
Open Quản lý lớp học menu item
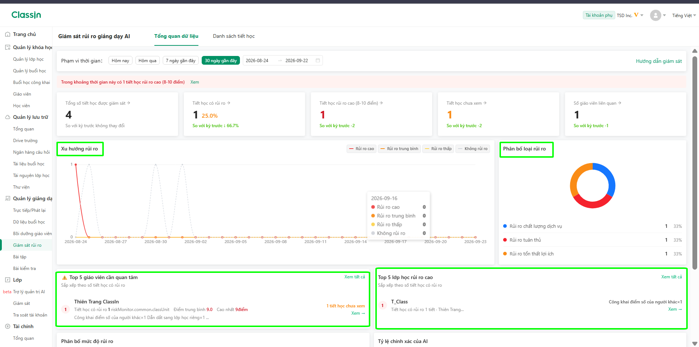point(28,59)
